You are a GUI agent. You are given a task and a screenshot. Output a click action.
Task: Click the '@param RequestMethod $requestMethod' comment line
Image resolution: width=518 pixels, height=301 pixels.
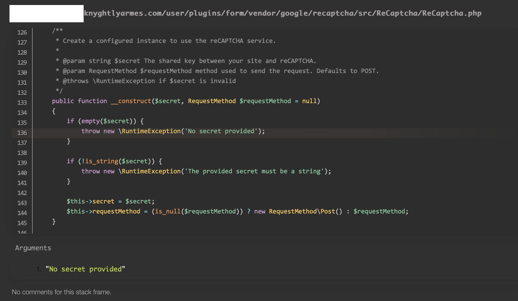[x=217, y=71]
